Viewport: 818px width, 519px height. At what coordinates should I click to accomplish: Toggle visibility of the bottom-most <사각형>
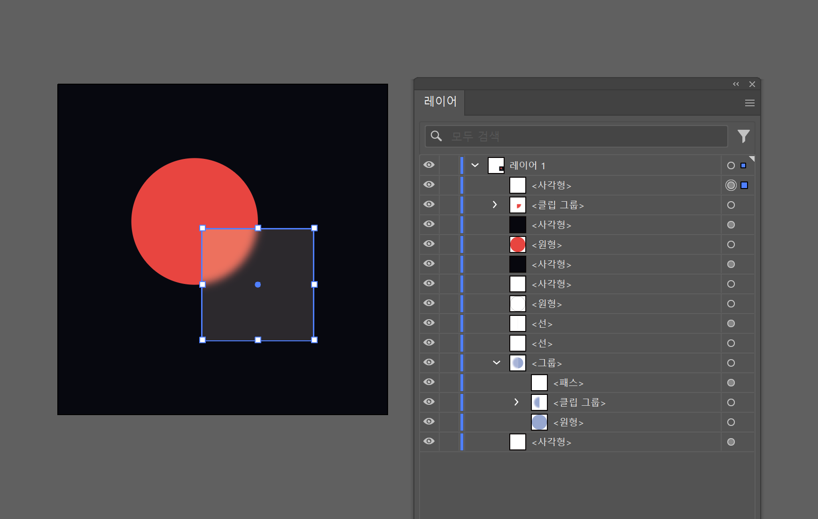pos(429,441)
